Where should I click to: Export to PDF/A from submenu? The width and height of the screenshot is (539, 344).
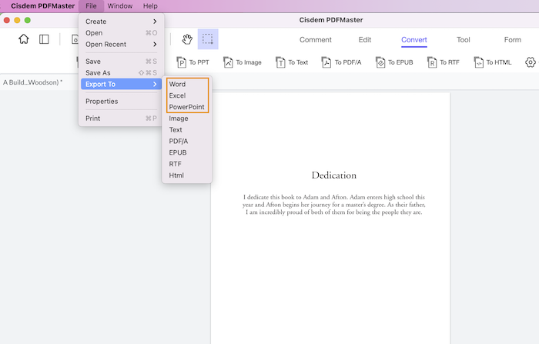tap(187, 141)
